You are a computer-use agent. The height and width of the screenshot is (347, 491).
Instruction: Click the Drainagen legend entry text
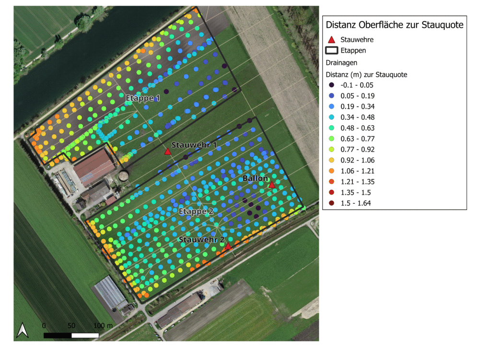[341, 62]
